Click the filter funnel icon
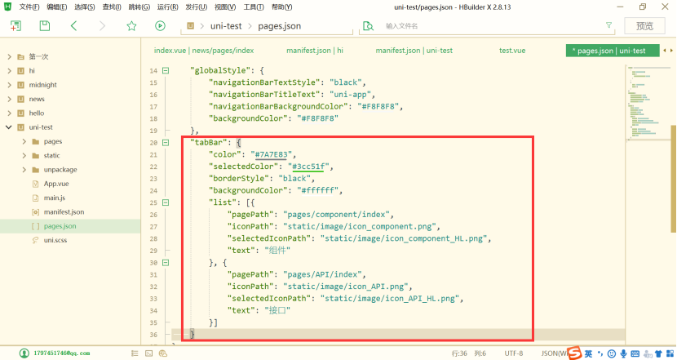 [x=608, y=25]
